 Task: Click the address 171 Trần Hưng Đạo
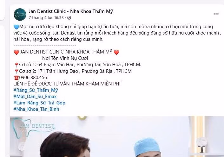(x=58, y=71)
